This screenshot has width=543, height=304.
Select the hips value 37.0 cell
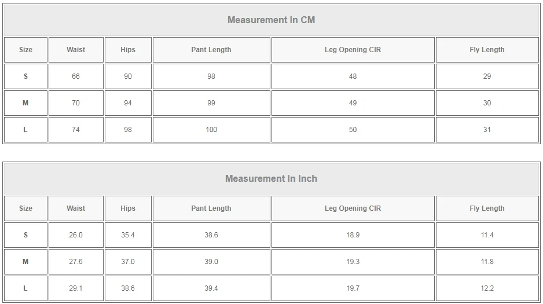128,262
